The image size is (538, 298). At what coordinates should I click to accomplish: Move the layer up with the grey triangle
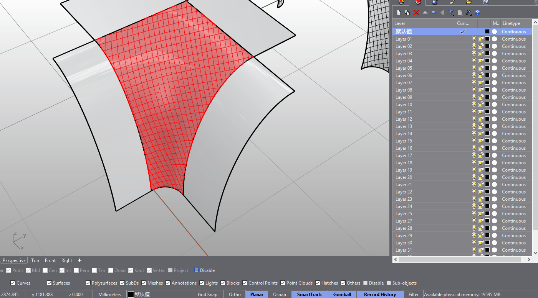(x=425, y=13)
